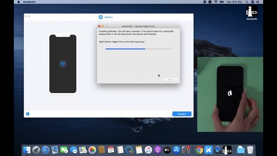This screenshot has width=277, height=156.
Task: Open Podcasts purple icon in dock
Action: [158, 150]
